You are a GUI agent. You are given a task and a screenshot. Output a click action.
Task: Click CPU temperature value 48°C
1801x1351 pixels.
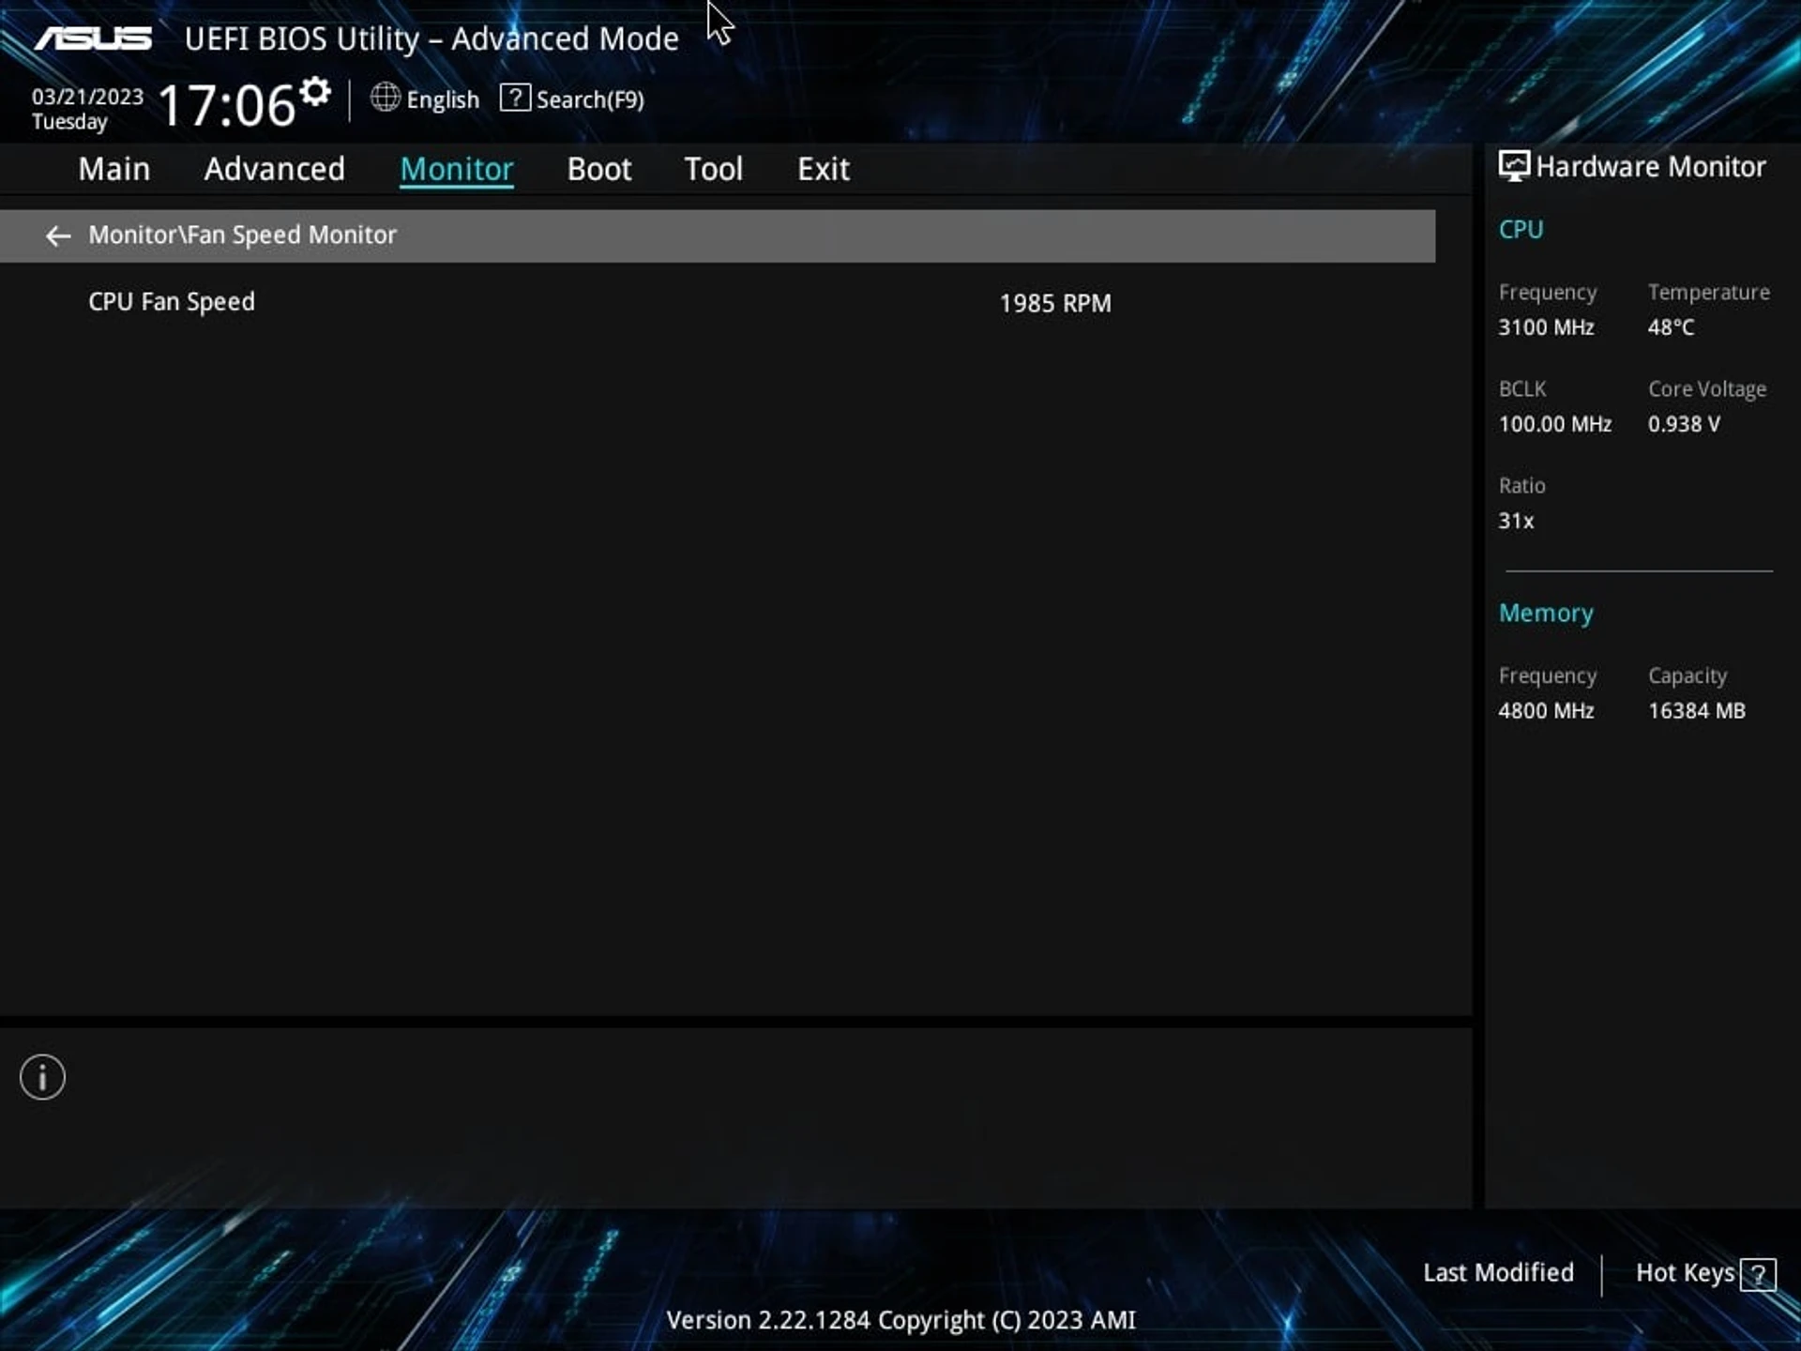click(x=1672, y=327)
